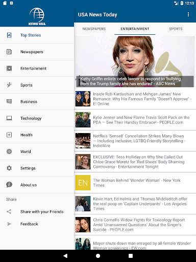196x262 pixels.
Task: Open the Kylie Jenner article thumbnail
Action: (x=83, y=120)
